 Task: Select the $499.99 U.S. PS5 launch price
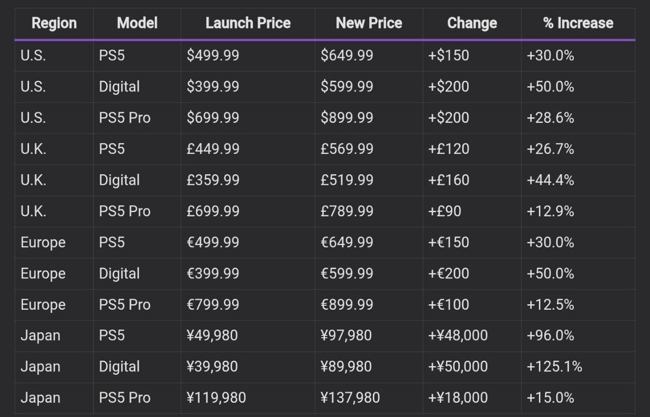(213, 55)
